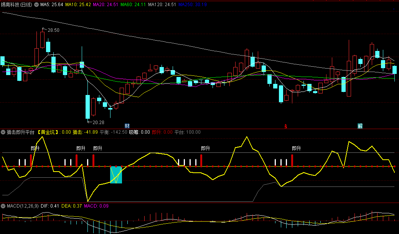Screen dimensions: 399x234
Task: Click the 平衡: -142.50 value
Action: pyautogui.click(x=113, y=132)
